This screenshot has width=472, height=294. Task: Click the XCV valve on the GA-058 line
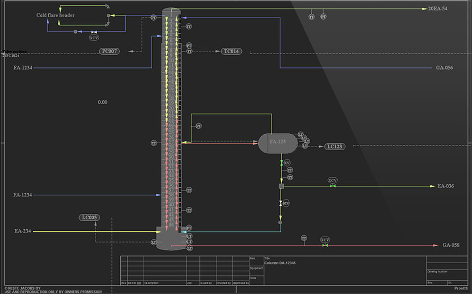pyautogui.click(x=325, y=245)
